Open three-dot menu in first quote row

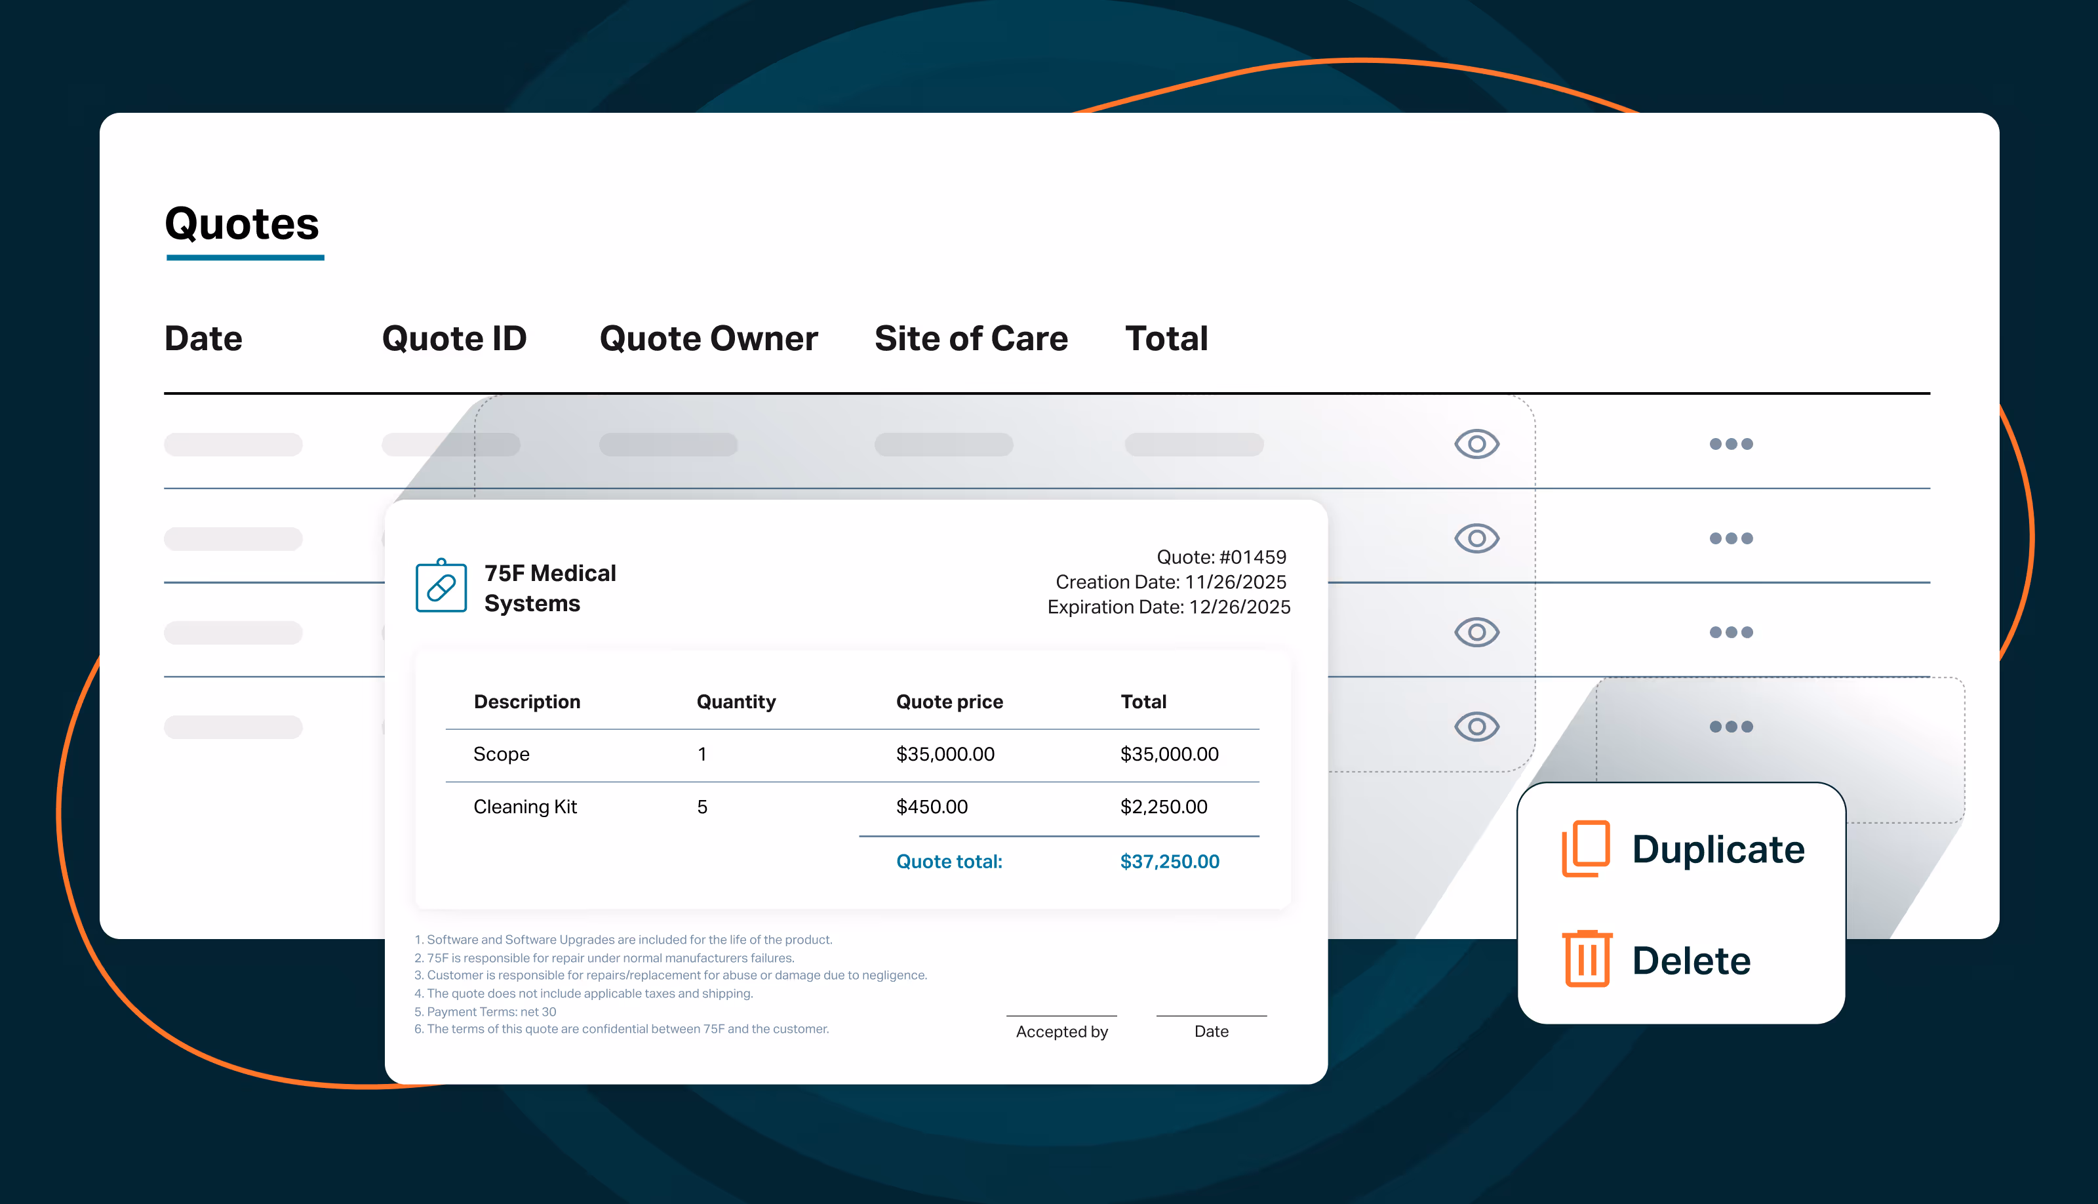1731,444
